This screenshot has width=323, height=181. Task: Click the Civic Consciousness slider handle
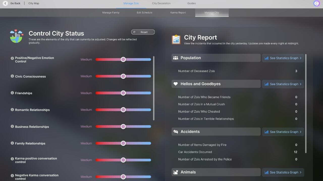point(123,76)
